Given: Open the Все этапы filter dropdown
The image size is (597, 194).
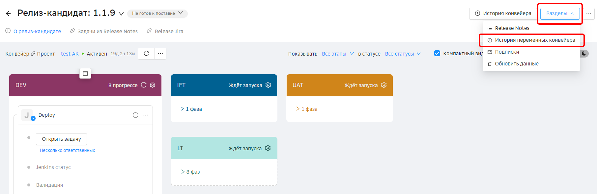Looking at the screenshot, I should [x=338, y=54].
